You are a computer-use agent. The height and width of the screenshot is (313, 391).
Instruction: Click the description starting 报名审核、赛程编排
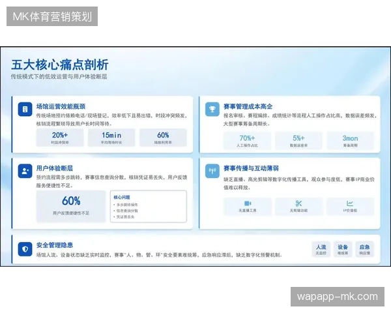pyautogui.click(x=300, y=119)
